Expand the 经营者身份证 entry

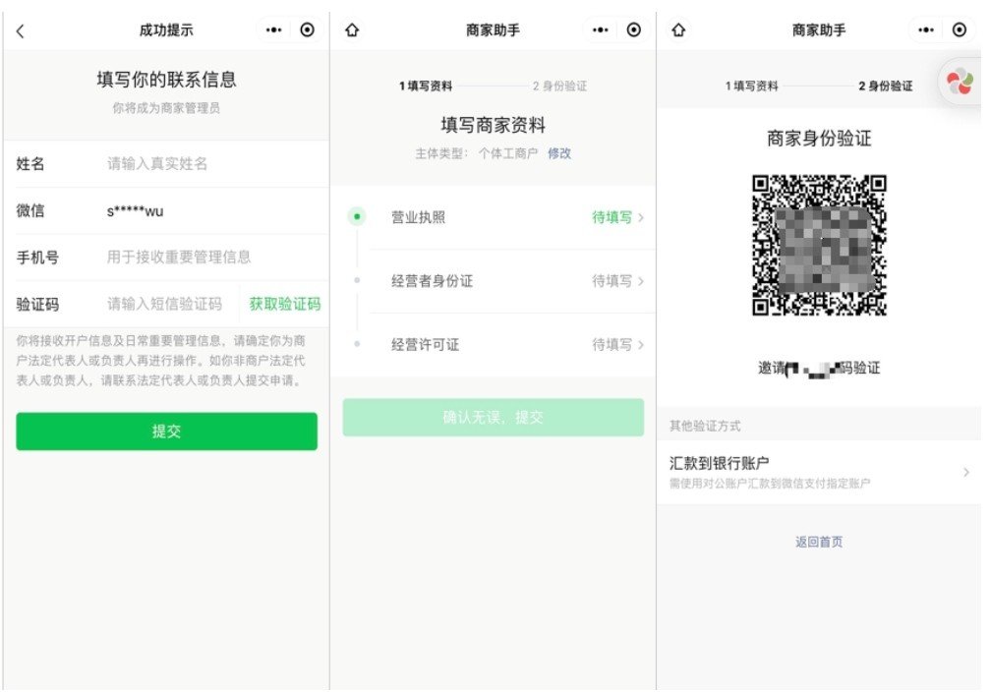(x=492, y=282)
